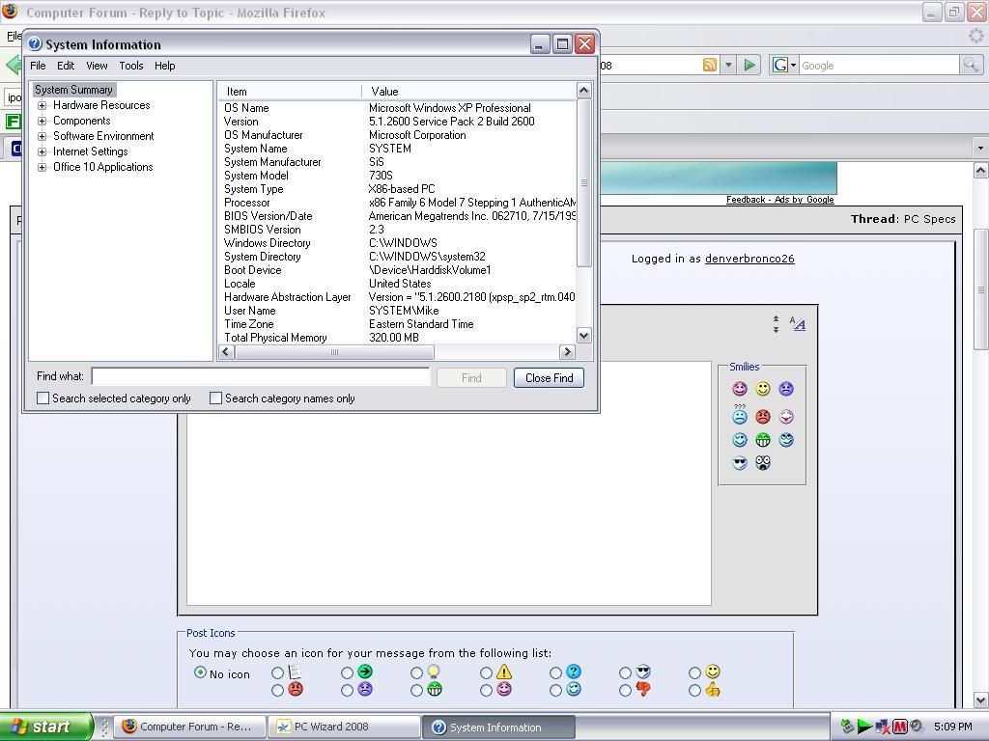Click the magnifier search icon beside the Google box

(x=971, y=65)
